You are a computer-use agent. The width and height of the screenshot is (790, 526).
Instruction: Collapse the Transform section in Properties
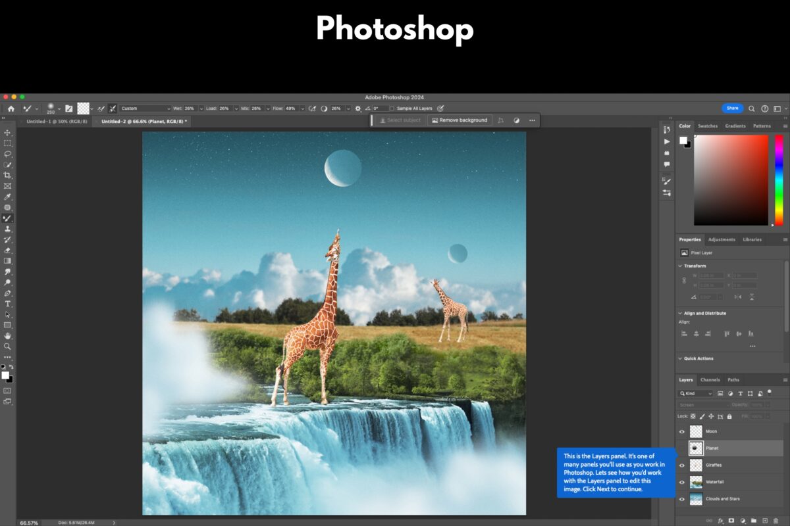[679, 266]
